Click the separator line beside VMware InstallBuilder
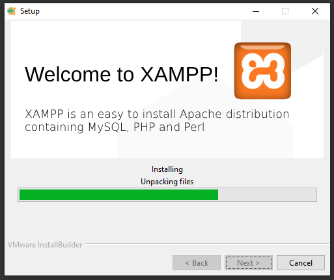The image size is (334, 280). [207, 244]
